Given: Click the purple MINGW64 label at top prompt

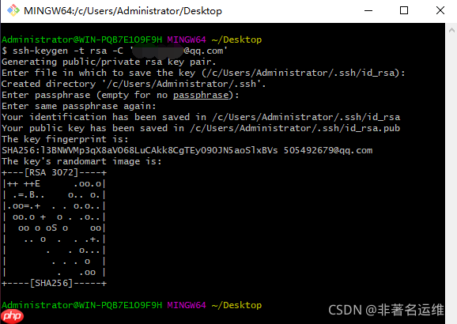Looking at the screenshot, I should click(x=187, y=40).
